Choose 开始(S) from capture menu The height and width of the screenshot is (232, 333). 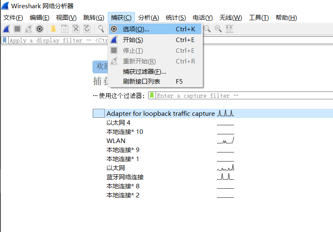155,40
